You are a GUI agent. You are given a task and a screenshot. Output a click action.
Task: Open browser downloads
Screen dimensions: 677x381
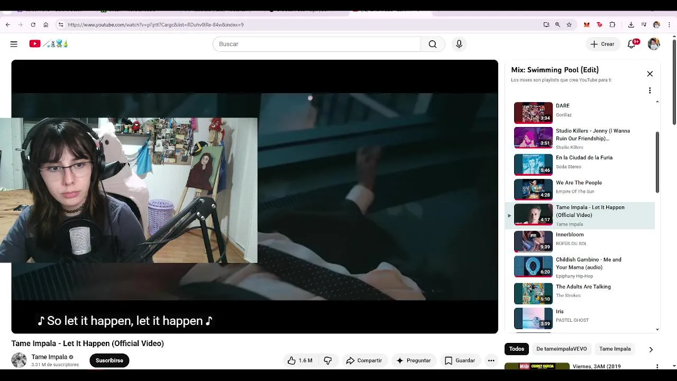[x=631, y=24]
